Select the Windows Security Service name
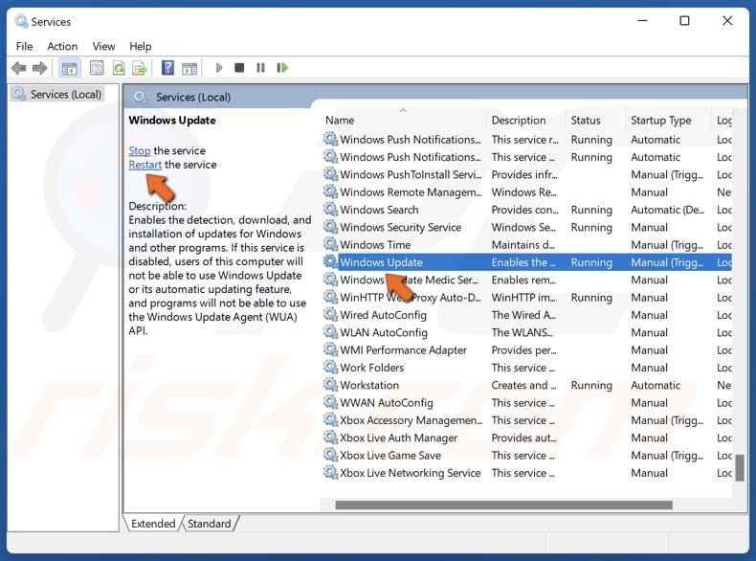 [401, 227]
